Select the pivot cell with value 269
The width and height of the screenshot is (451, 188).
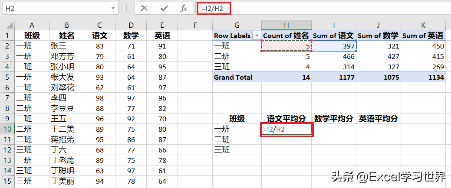coord(423,67)
